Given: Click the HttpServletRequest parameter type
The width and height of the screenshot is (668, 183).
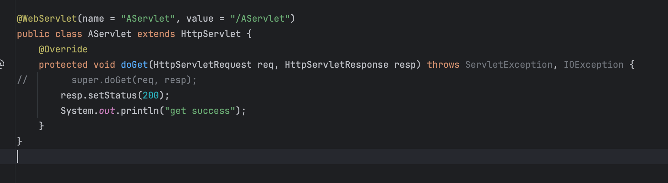Looking at the screenshot, I should point(202,65).
